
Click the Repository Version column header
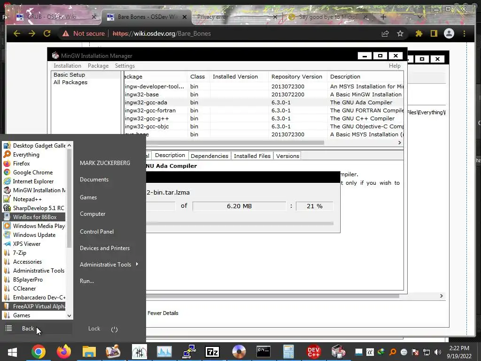point(297,77)
